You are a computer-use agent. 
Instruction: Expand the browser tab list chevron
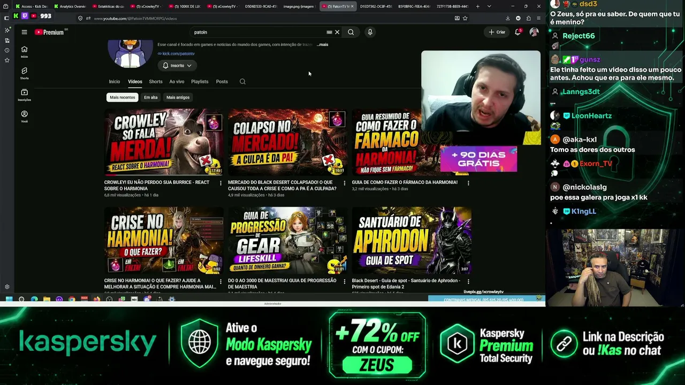point(489,6)
